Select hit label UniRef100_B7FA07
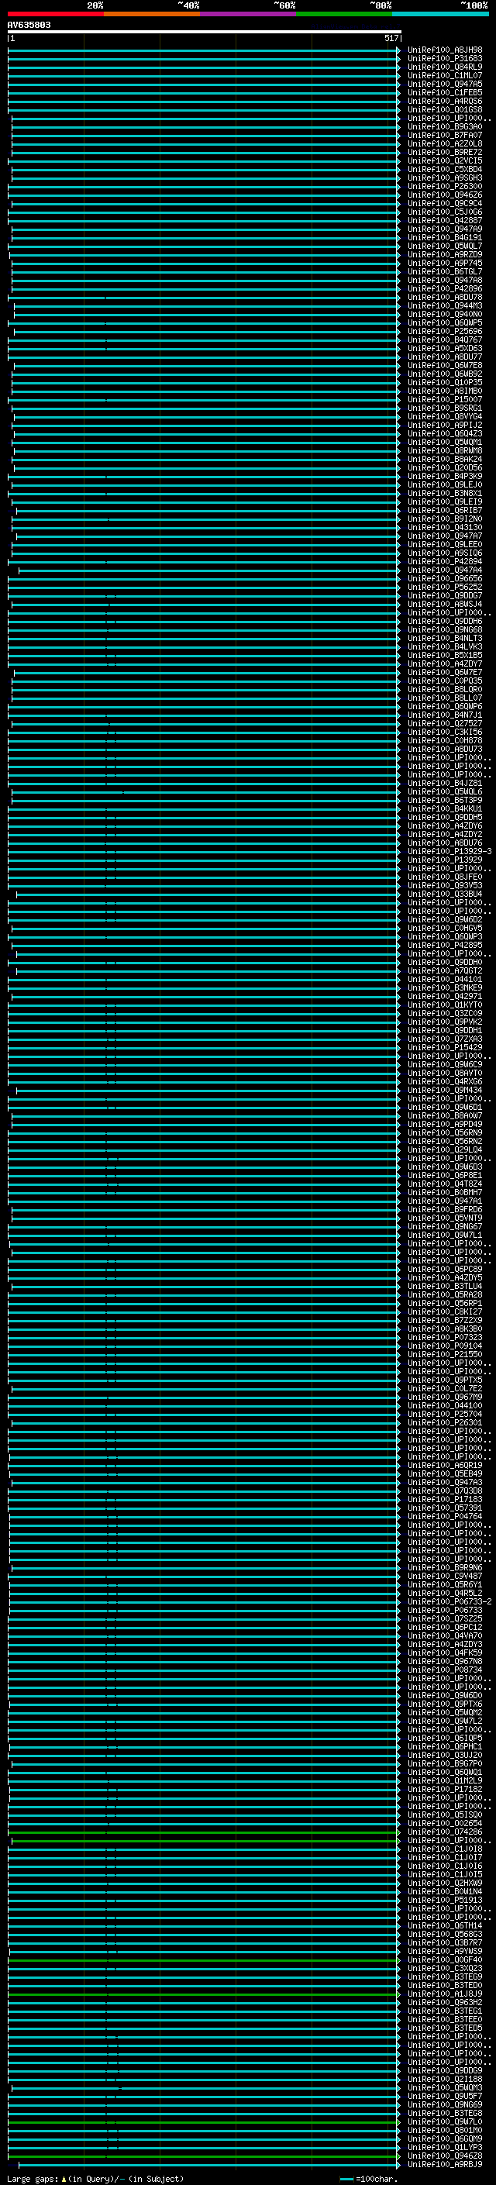 (x=444, y=135)
